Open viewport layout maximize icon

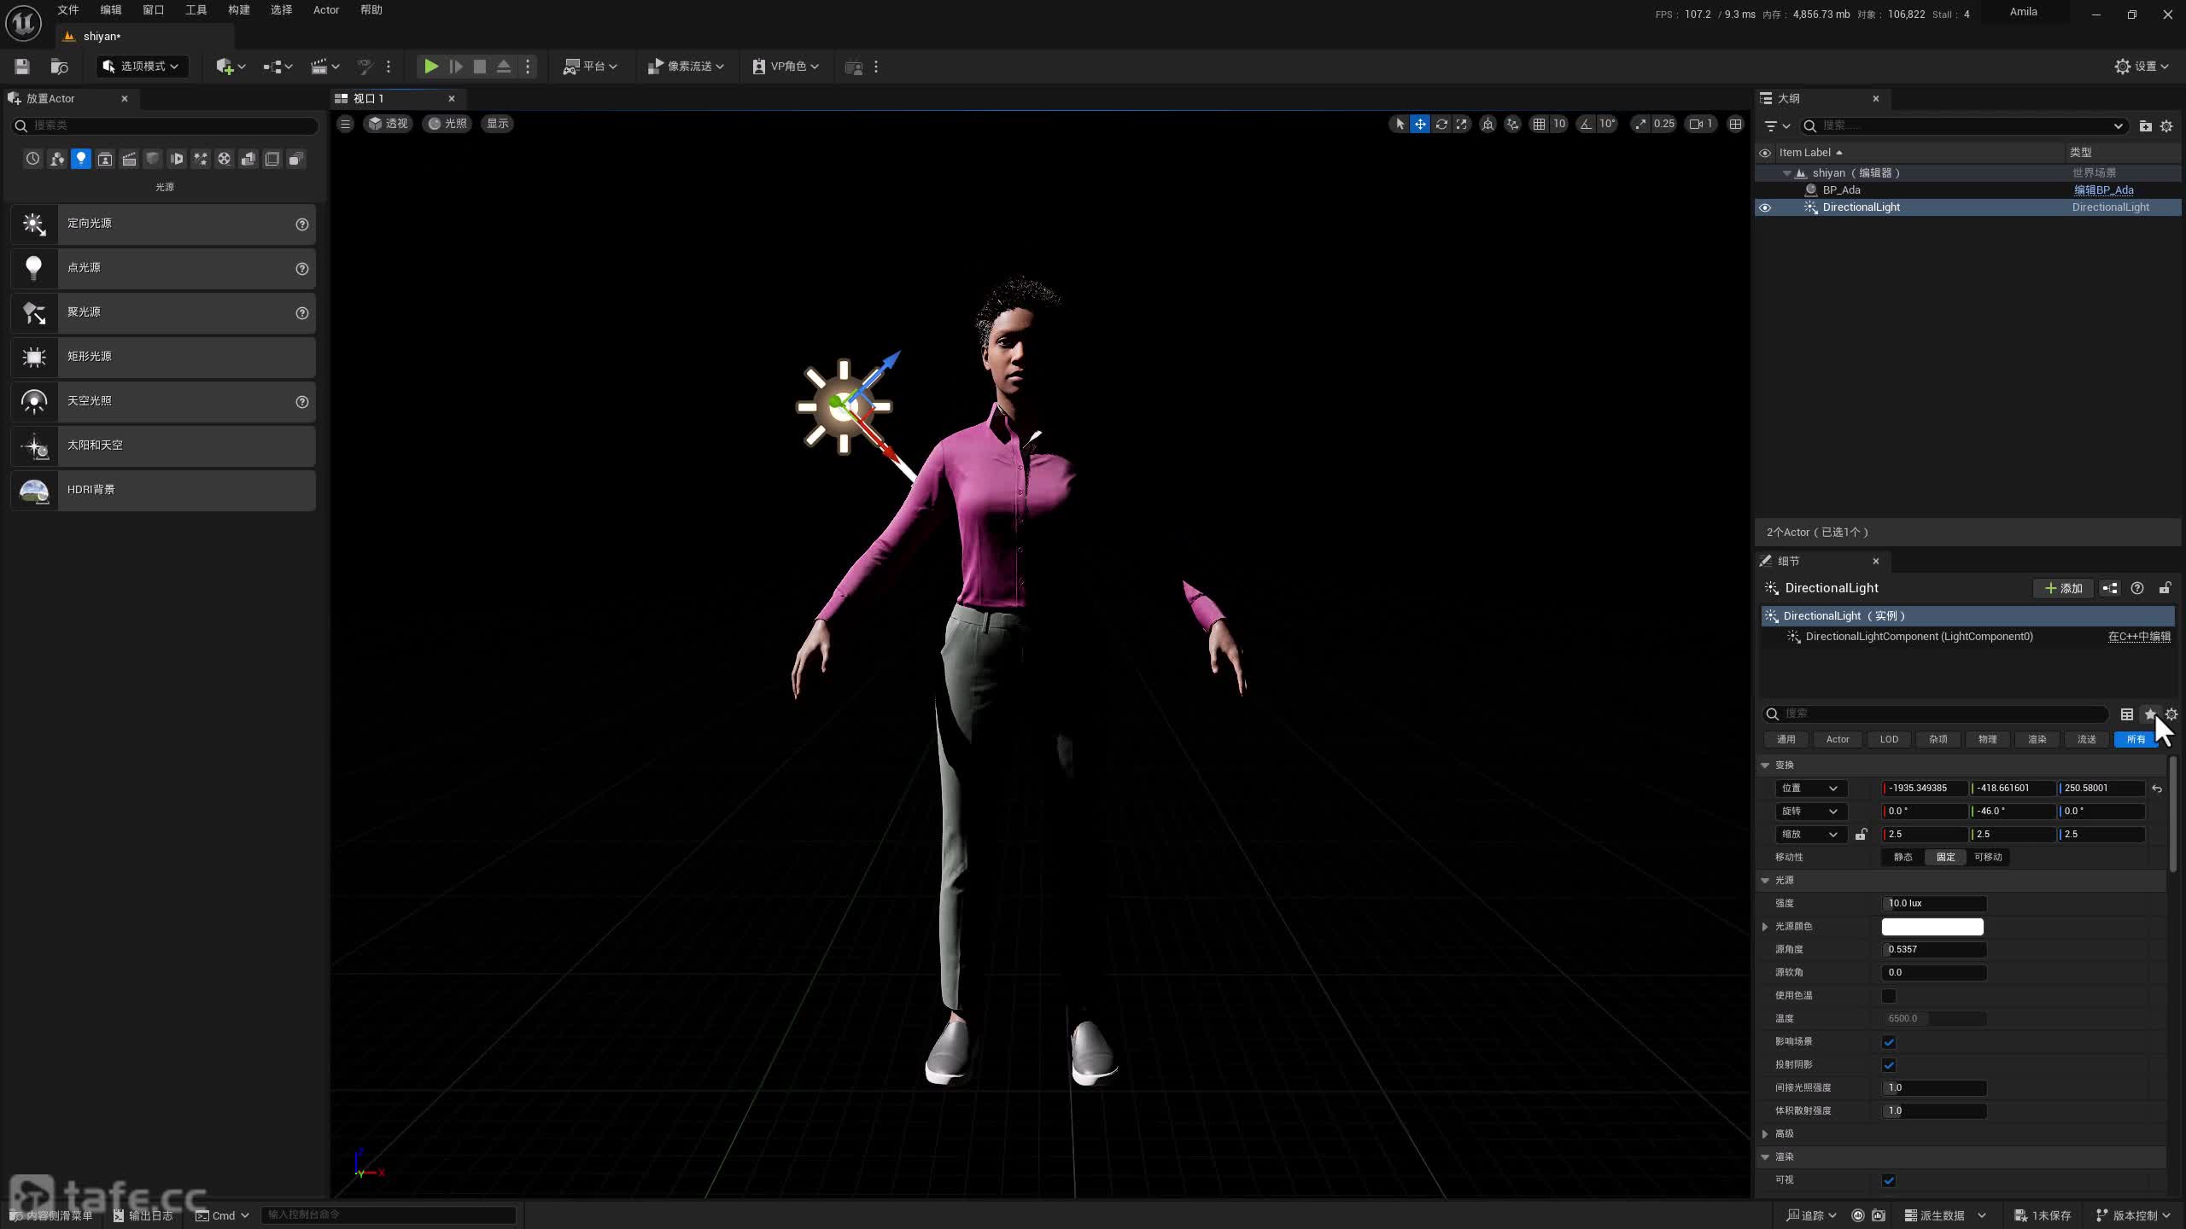[x=1735, y=124]
